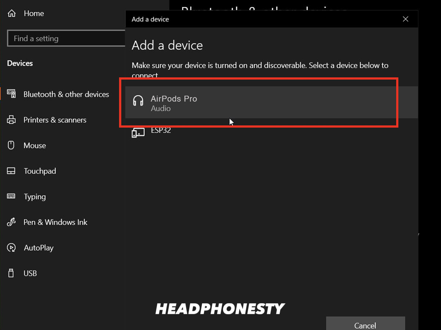Image resolution: width=441 pixels, height=330 pixels.
Task: Click the Bluetooth & other devices icon
Action: coord(11,94)
